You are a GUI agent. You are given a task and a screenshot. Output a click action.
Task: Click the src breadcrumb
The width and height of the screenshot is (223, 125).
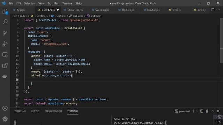[15, 16]
